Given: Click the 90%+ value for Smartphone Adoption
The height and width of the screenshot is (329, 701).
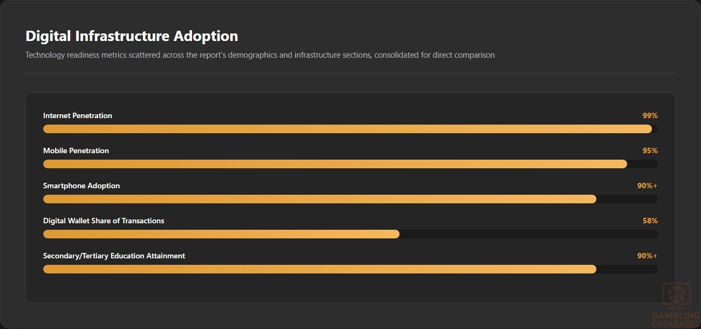Looking at the screenshot, I should (x=647, y=186).
